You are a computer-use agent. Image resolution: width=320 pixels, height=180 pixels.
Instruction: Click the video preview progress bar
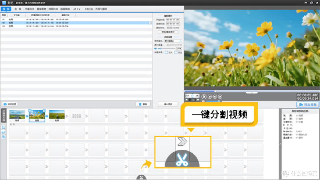coord(252,91)
